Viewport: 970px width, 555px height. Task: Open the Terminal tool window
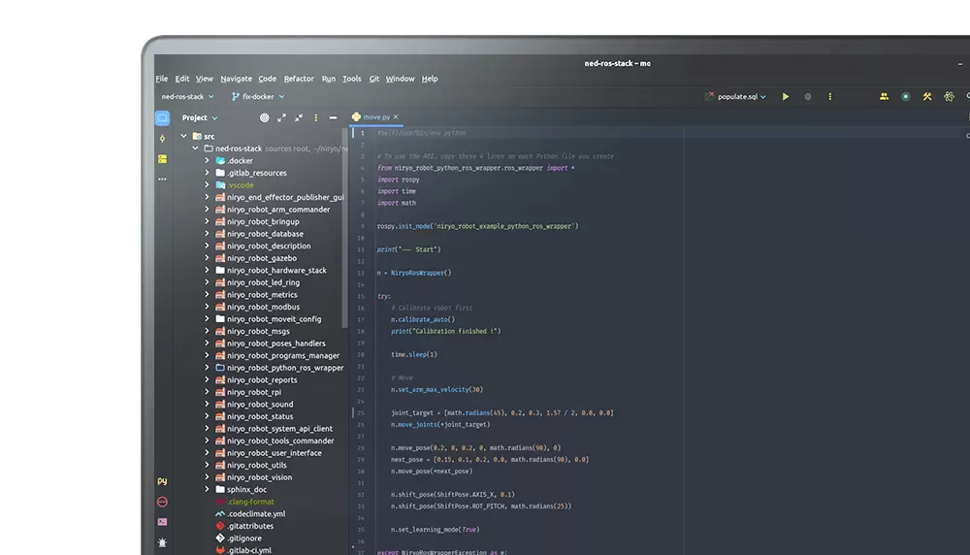(162, 522)
